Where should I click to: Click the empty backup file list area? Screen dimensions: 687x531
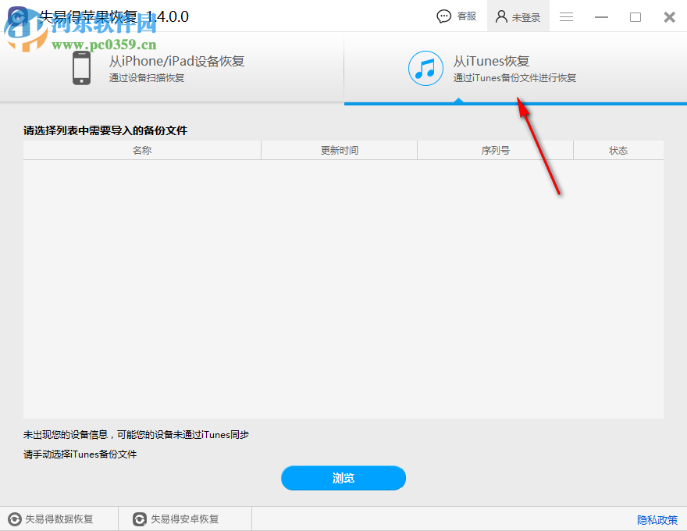343,289
